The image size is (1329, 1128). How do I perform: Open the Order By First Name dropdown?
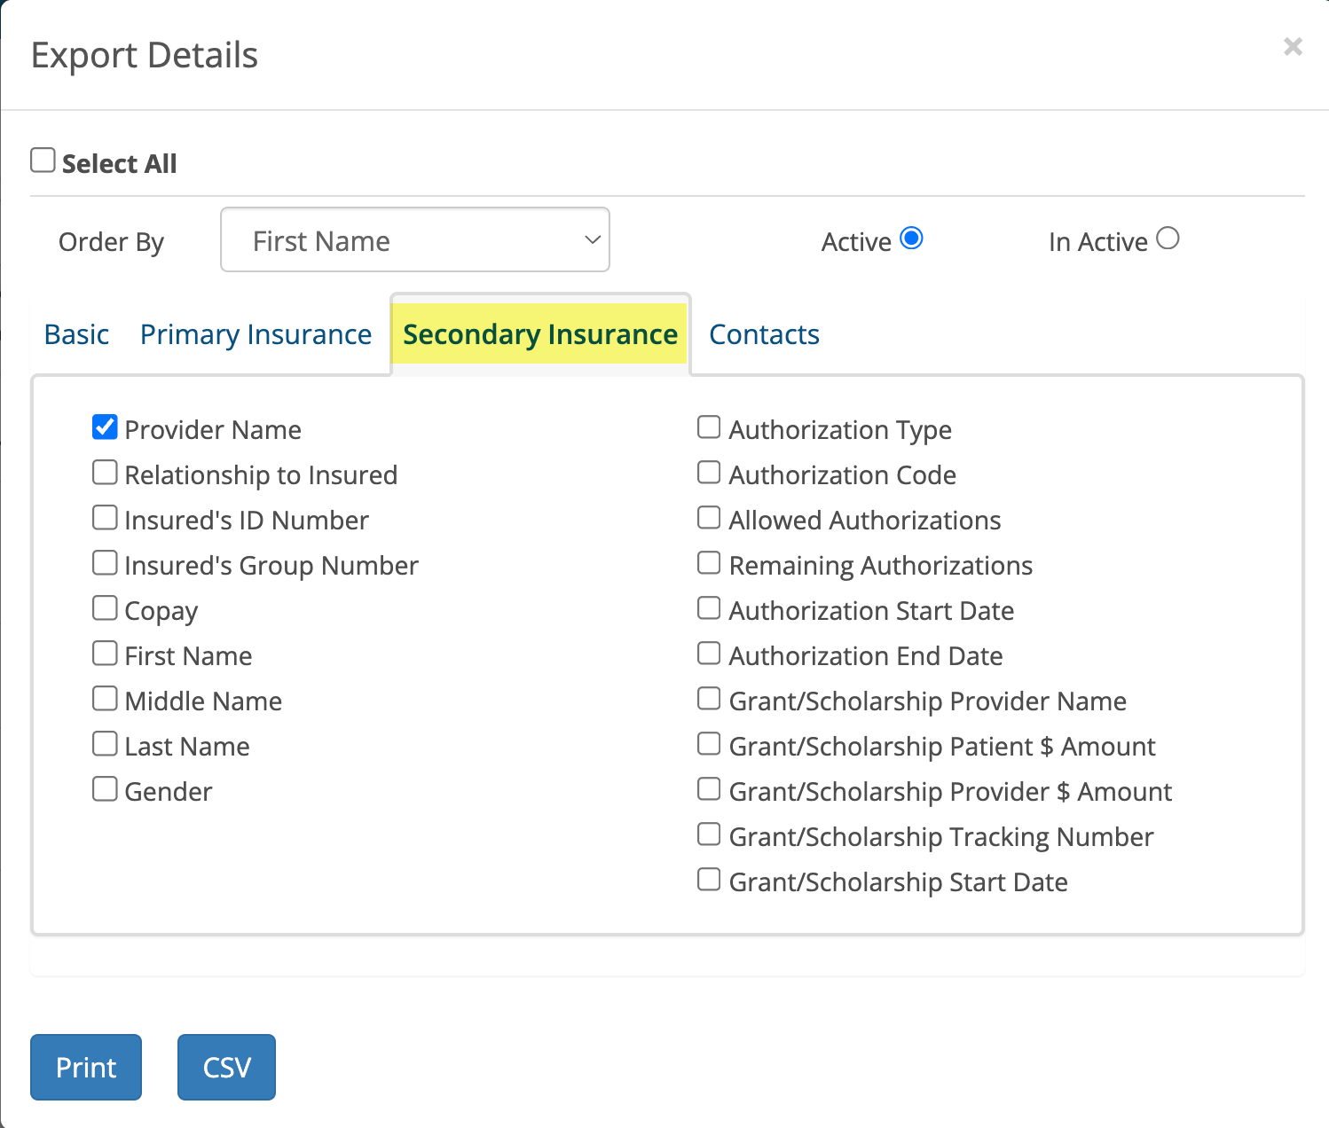(x=415, y=239)
